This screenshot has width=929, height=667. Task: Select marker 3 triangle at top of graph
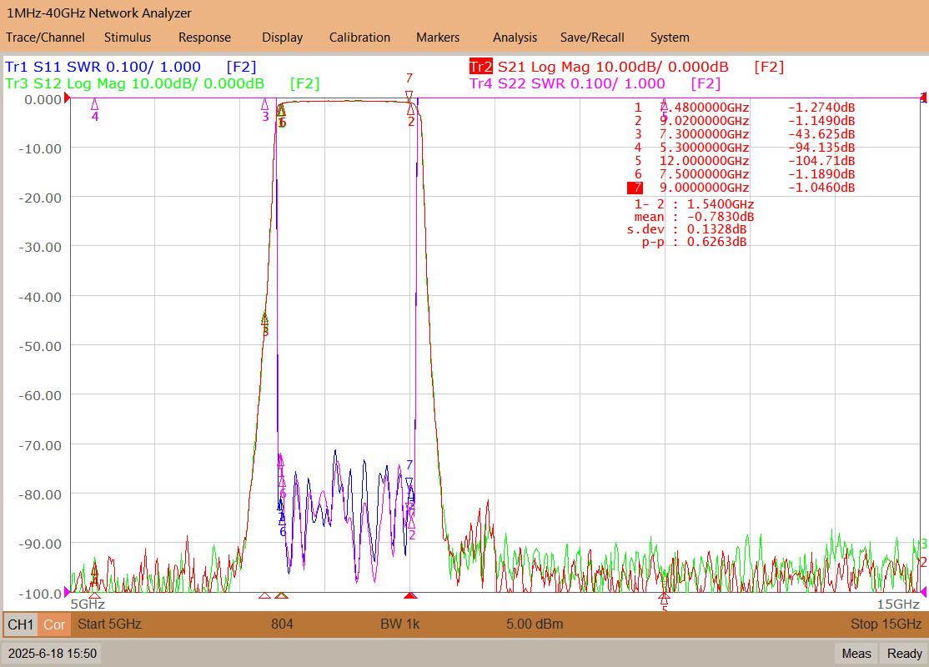(x=265, y=105)
